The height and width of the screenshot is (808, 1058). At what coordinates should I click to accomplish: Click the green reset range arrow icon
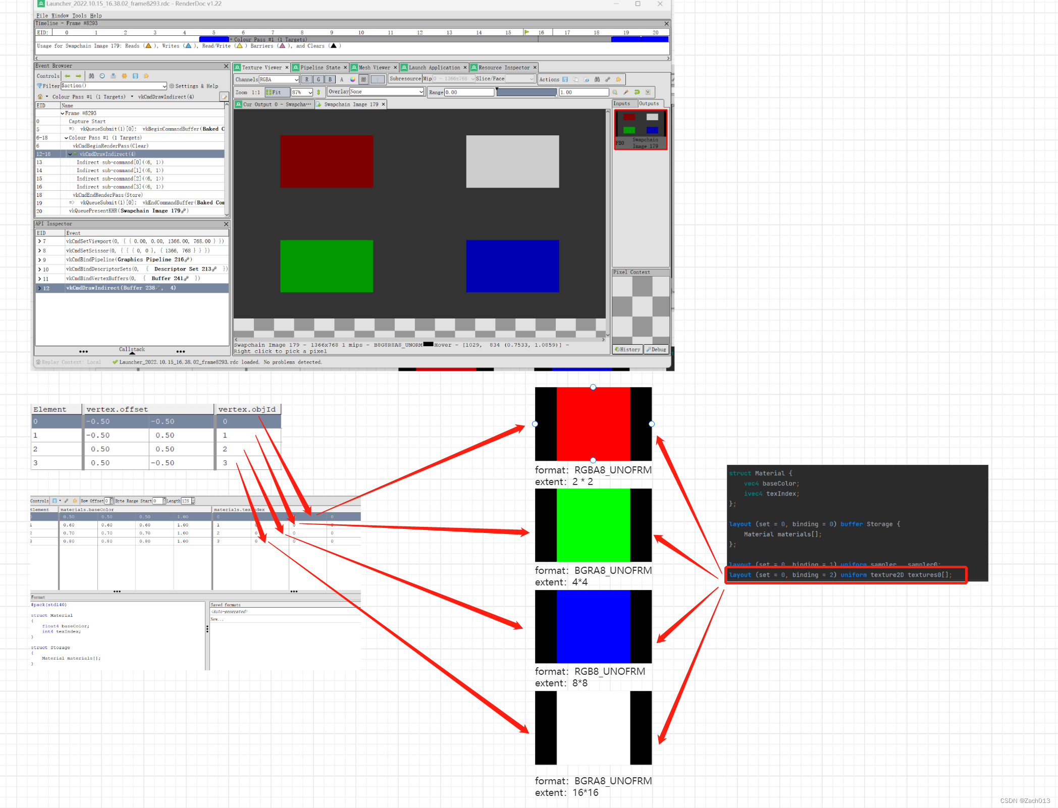coord(637,92)
